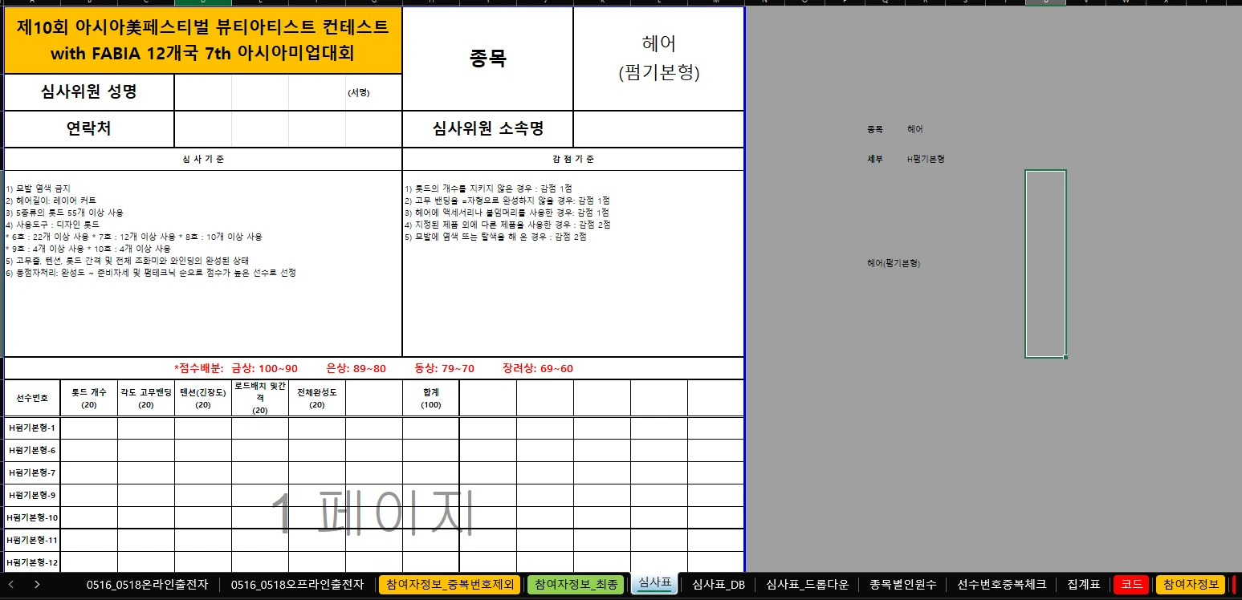
Task: Click the 합계 (100) column header cell
Action: pos(430,396)
